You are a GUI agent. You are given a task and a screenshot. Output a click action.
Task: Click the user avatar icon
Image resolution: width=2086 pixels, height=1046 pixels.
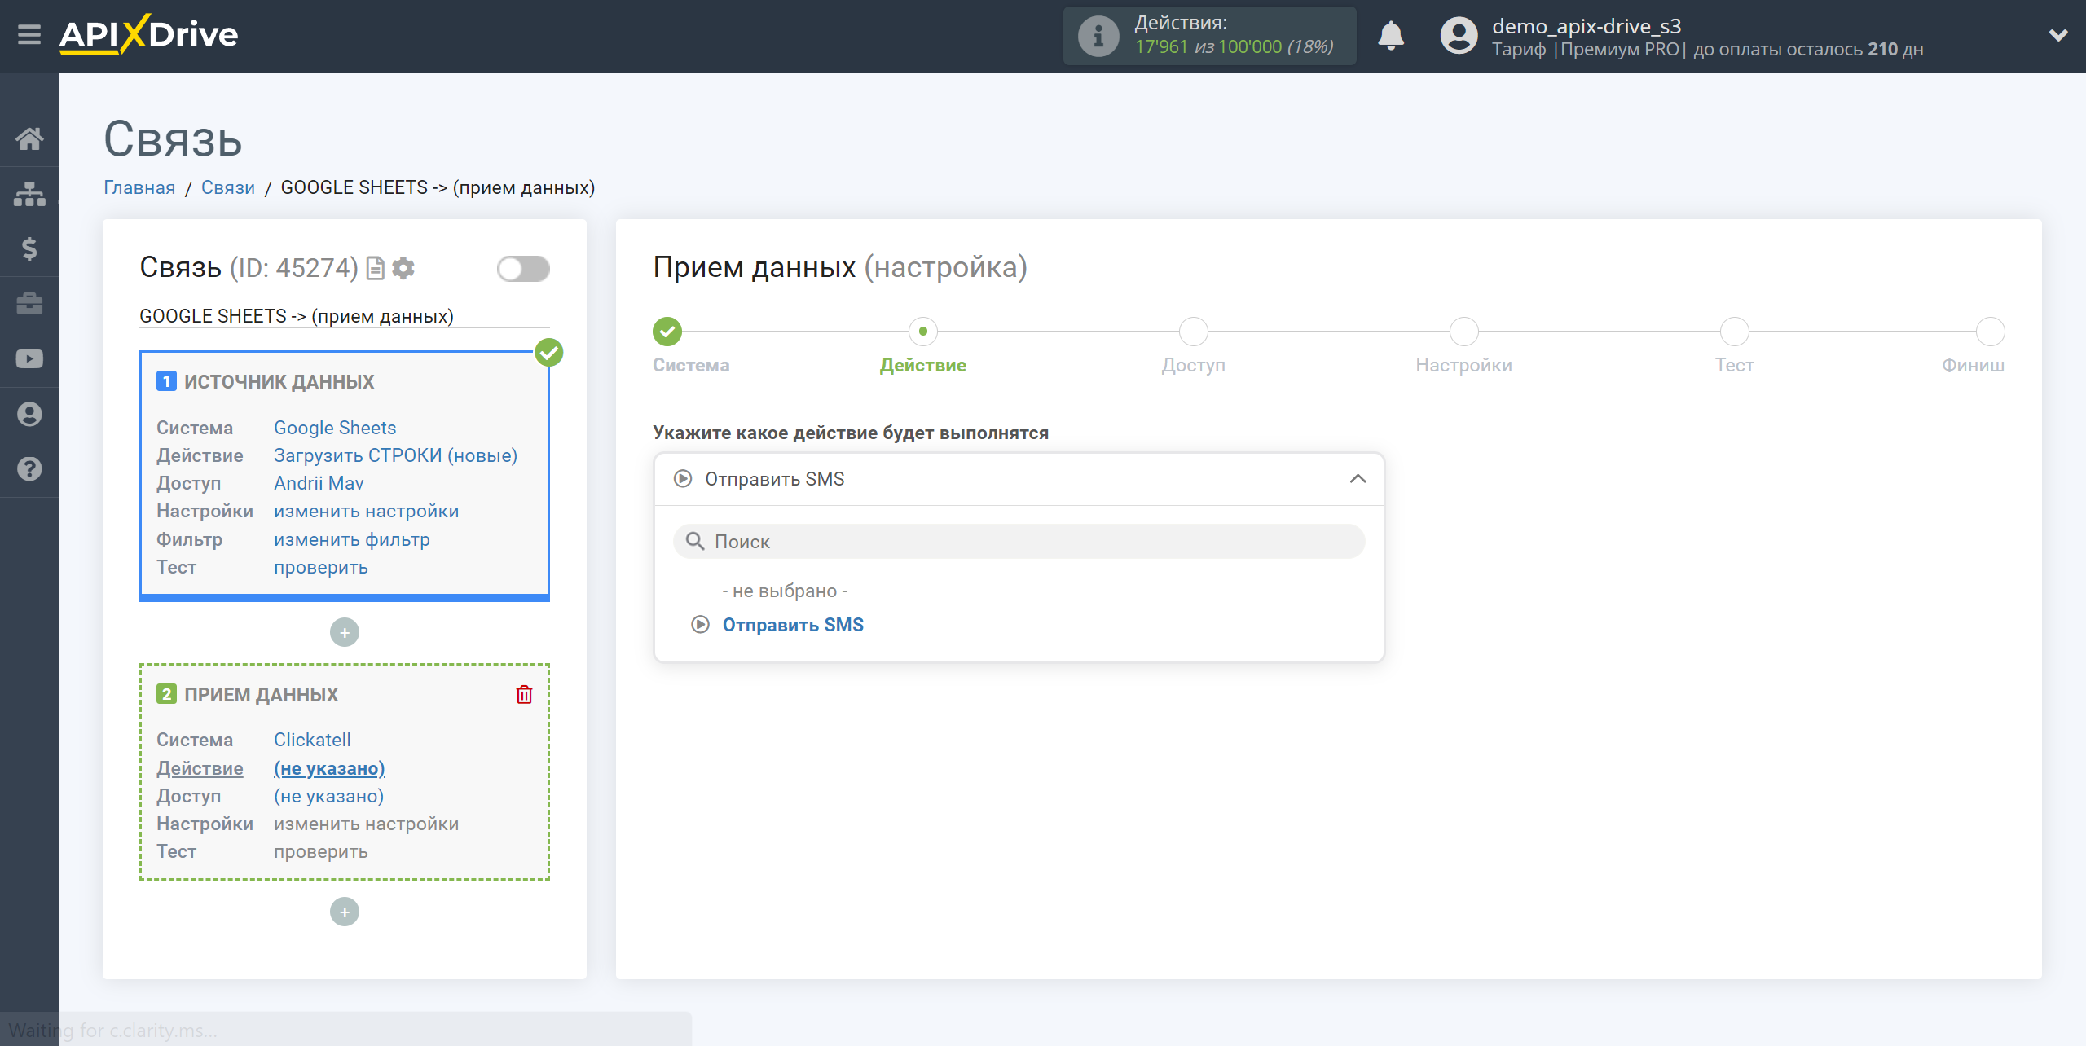1459,36
